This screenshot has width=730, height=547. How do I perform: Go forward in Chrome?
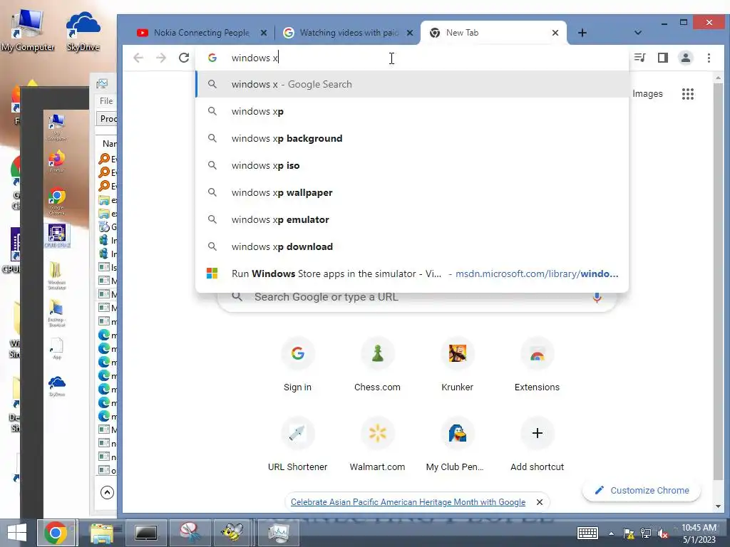coord(161,58)
